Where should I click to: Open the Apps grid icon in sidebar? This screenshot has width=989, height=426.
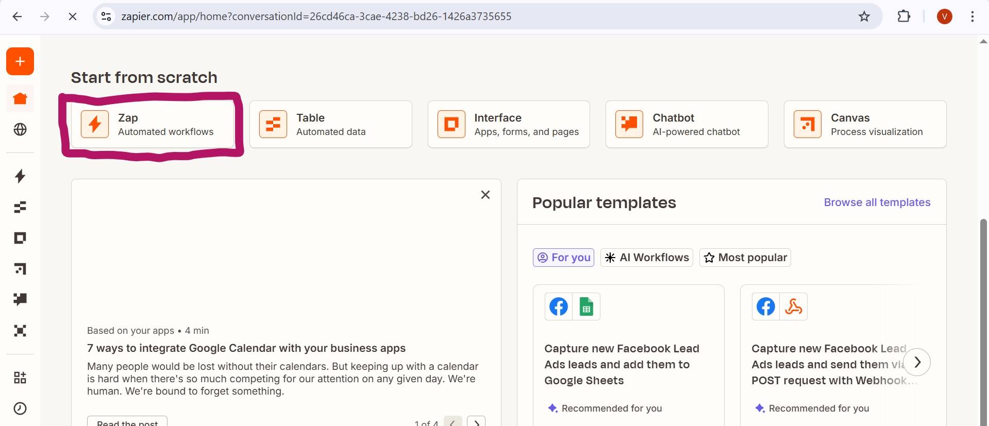[x=20, y=378]
